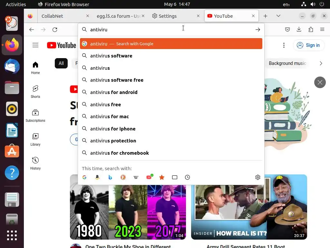Image resolution: width=330 pixels, height=248 pixels.
Task: Reload the current page
Action: (x=55, y=30)
